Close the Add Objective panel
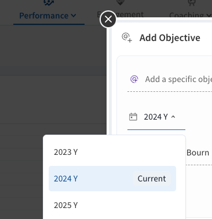Image resolution: width=212 pixels, height=219 pixels. (x=108, y=19)
